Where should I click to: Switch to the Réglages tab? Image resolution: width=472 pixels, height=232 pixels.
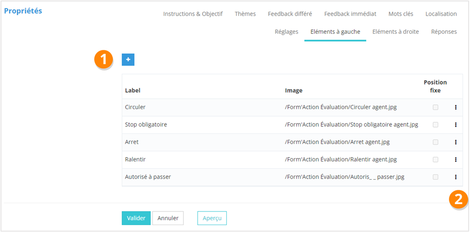tap(287, 32)
